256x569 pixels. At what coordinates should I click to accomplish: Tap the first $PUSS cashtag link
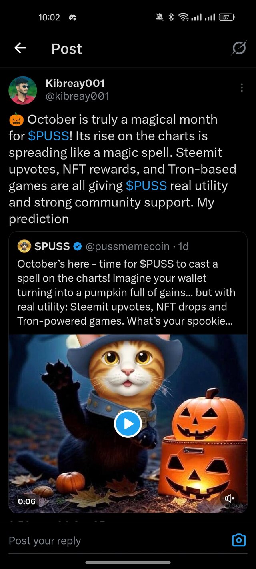click(48, 136)
